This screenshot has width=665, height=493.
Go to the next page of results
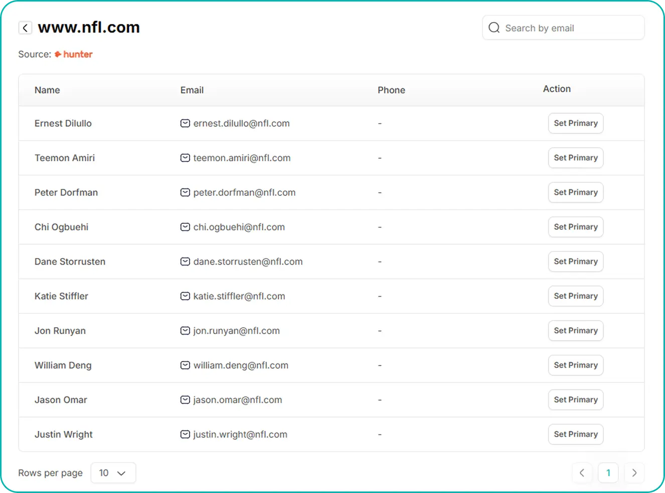pos(634,473)
